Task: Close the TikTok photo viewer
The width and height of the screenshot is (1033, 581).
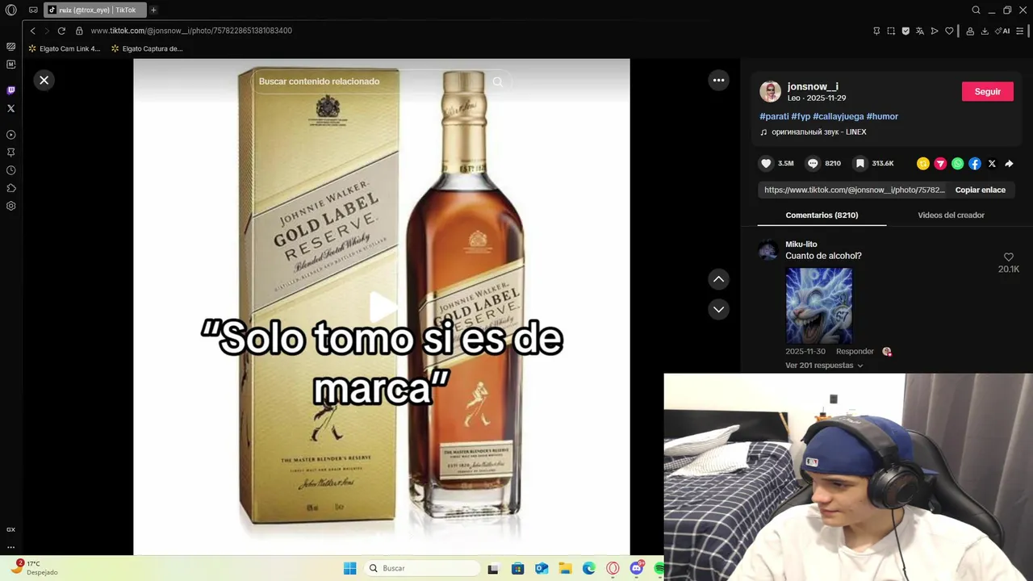Action: pyautogui.click(x=44, y=80)
